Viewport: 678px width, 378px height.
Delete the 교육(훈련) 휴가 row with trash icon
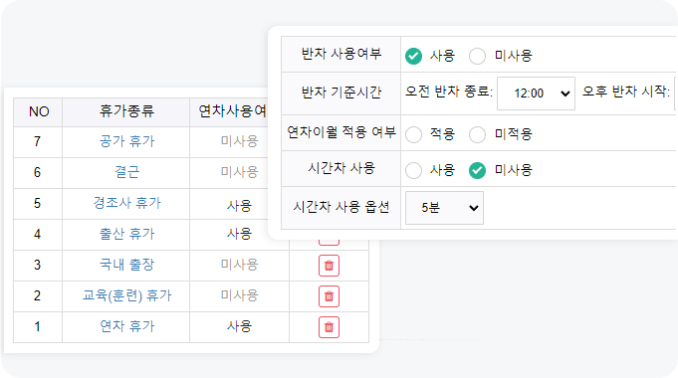[x=329, y=296]
